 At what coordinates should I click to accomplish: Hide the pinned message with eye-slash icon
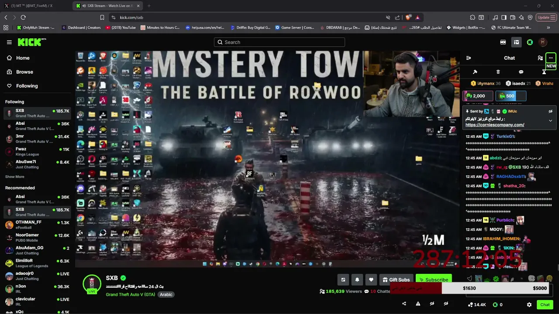550,111
